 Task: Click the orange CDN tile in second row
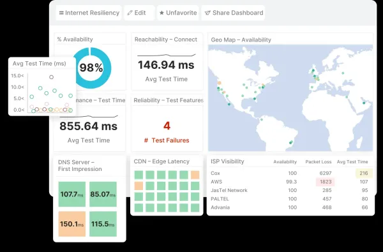pyautogui.click(x=139, y=186)
